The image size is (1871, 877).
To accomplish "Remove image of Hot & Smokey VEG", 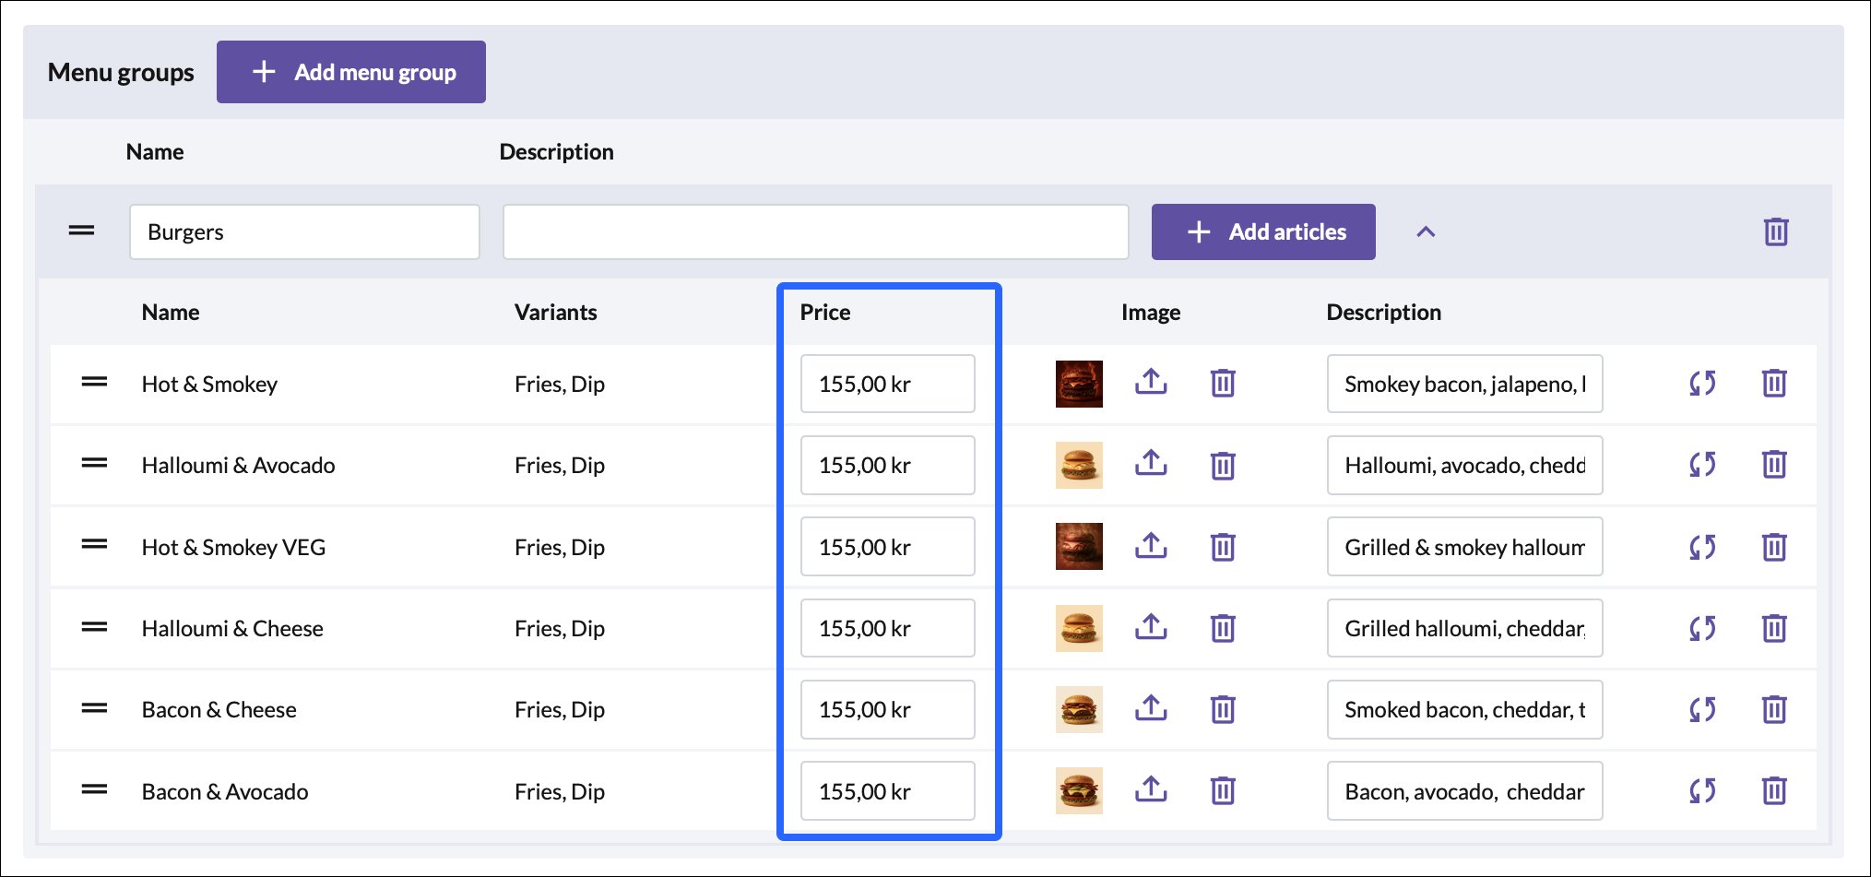I will [x=1222, y=547].
